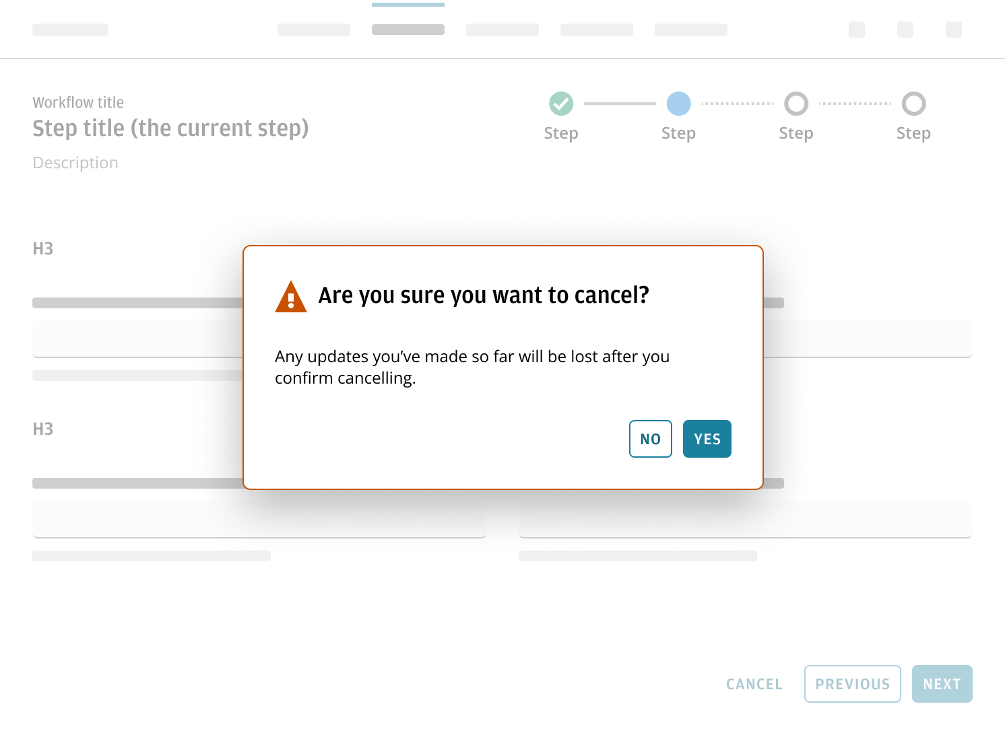Click the right input field under second H3
The height and width of the screenshot is (735, 1005).
745,519
